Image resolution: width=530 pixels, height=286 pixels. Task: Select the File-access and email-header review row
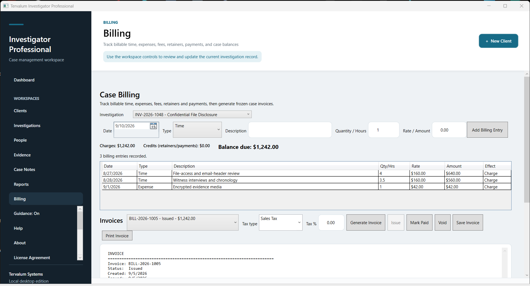click(306, 174)
